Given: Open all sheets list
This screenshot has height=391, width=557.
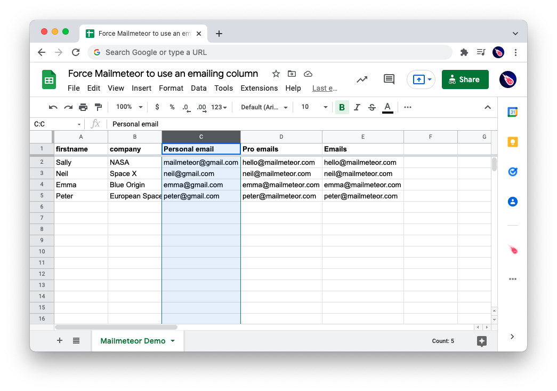Looking at the screenshot, I should 76,340.
